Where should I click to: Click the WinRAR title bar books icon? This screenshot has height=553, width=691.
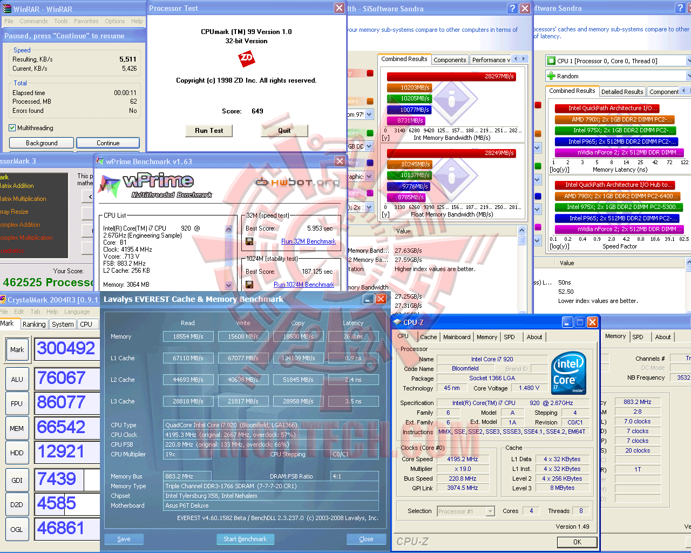(7, 9)
